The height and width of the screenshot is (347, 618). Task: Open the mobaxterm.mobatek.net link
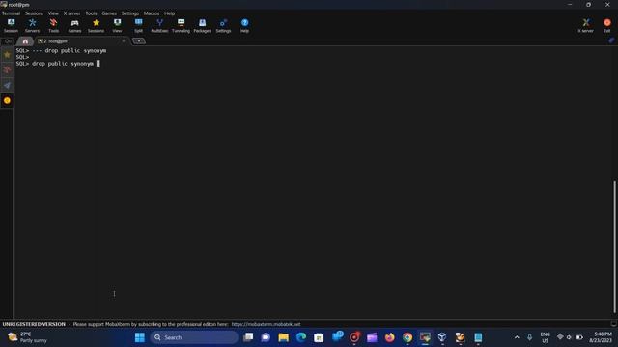(x=266, y=324)
